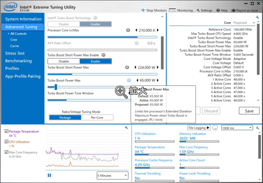
Task: Toggle Max Core Frequency checkbox
Action: 7,152
